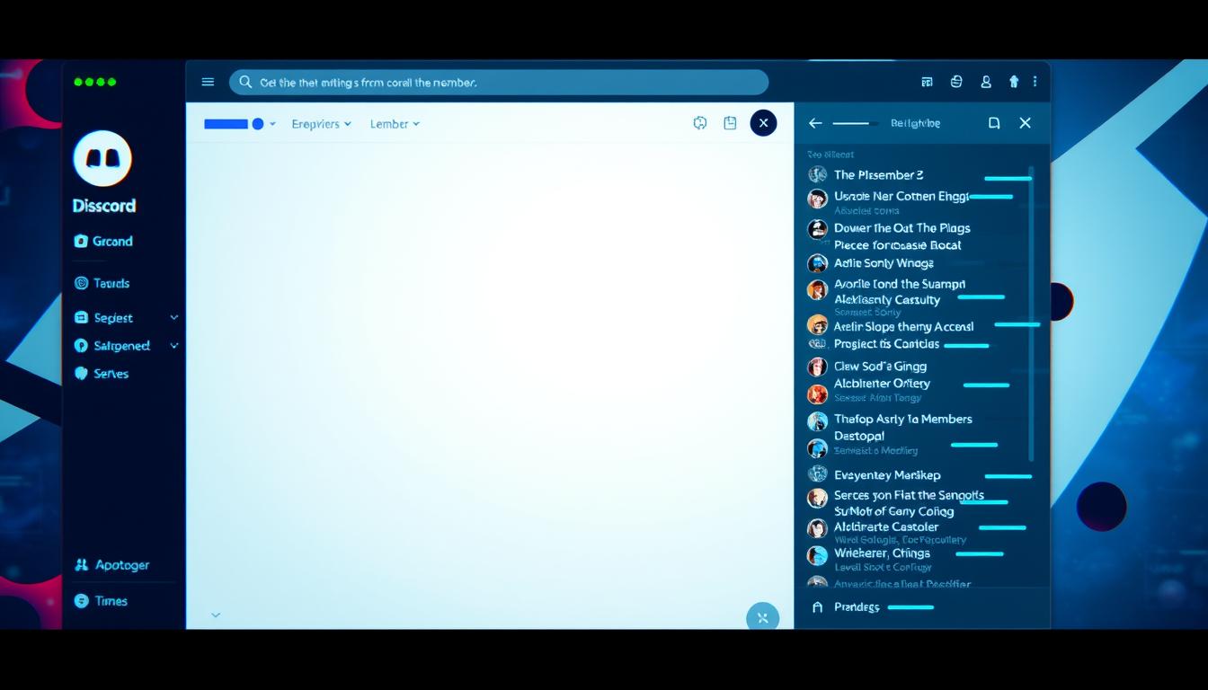Expand the Segiest sidebar section
Screen dimensions: 1208x690
173,318
